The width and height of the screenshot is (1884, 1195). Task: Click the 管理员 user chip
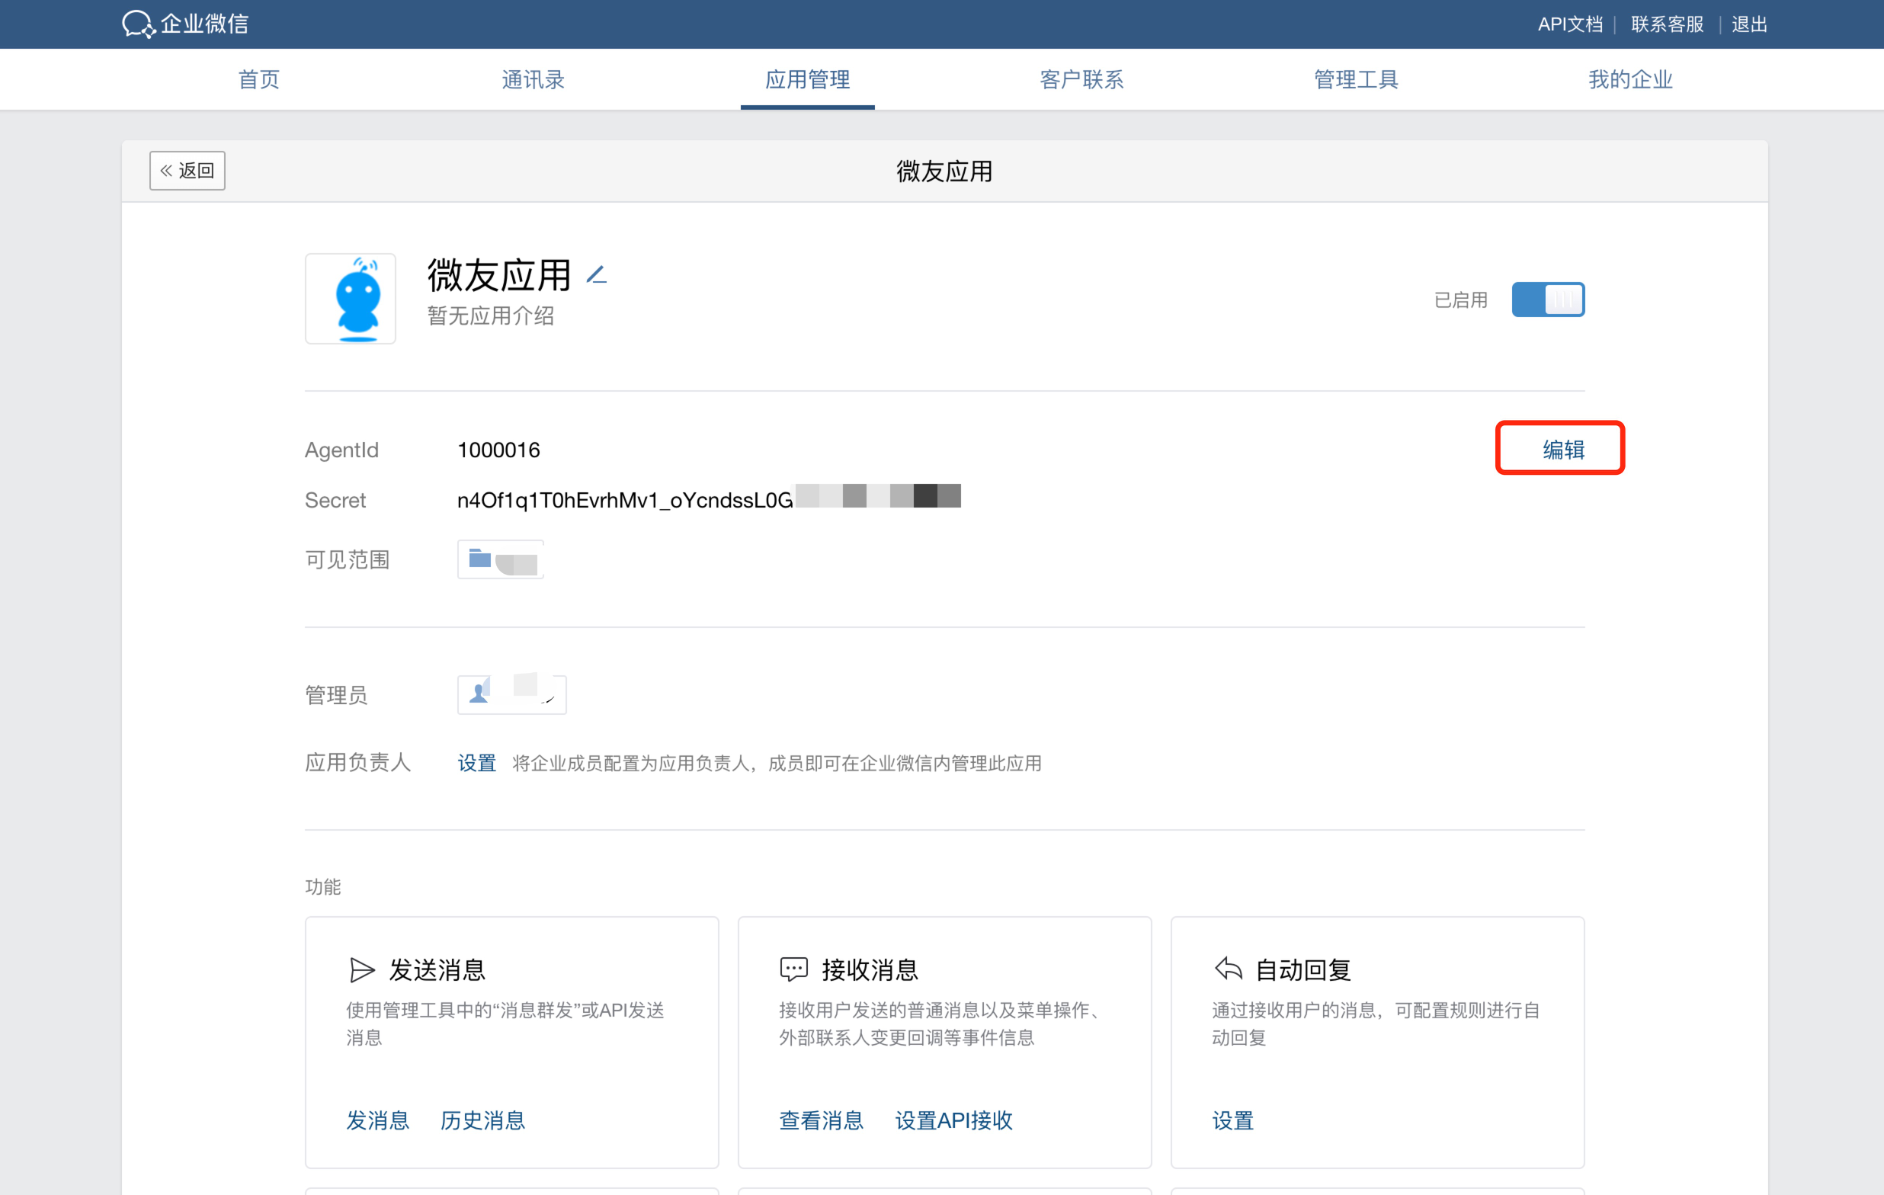point(511,694)
